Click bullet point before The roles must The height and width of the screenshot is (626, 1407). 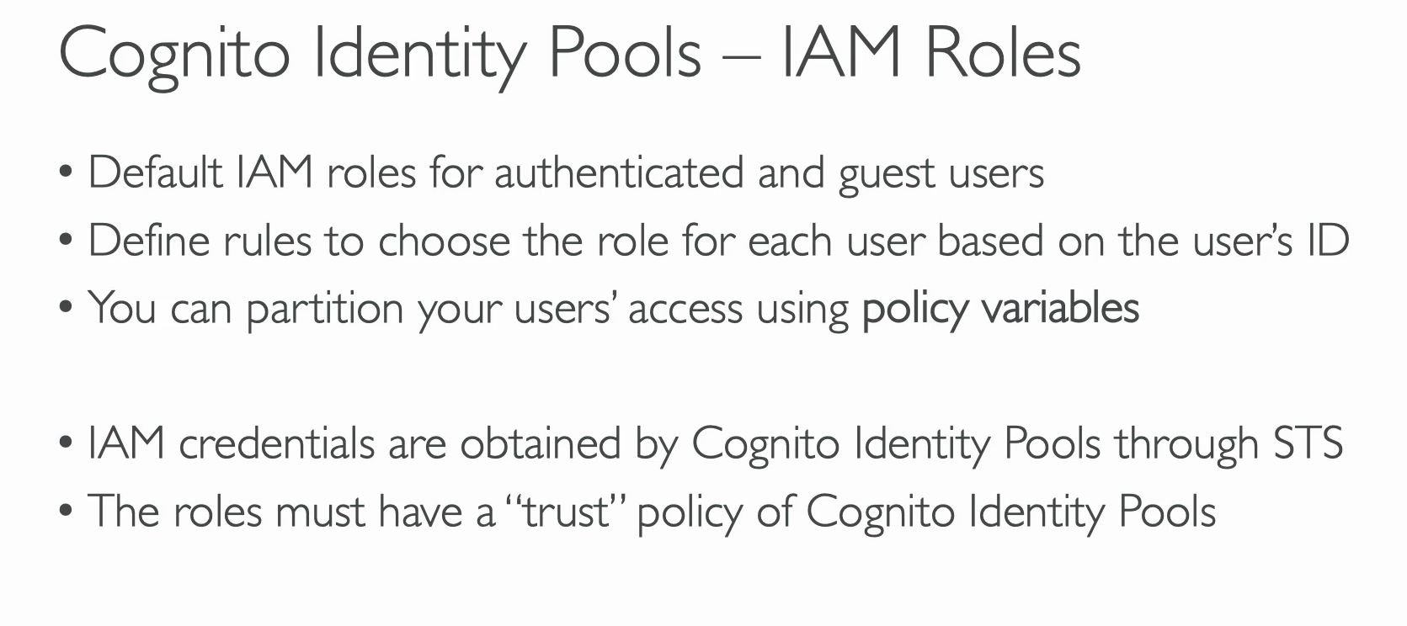tap(67, 513)
